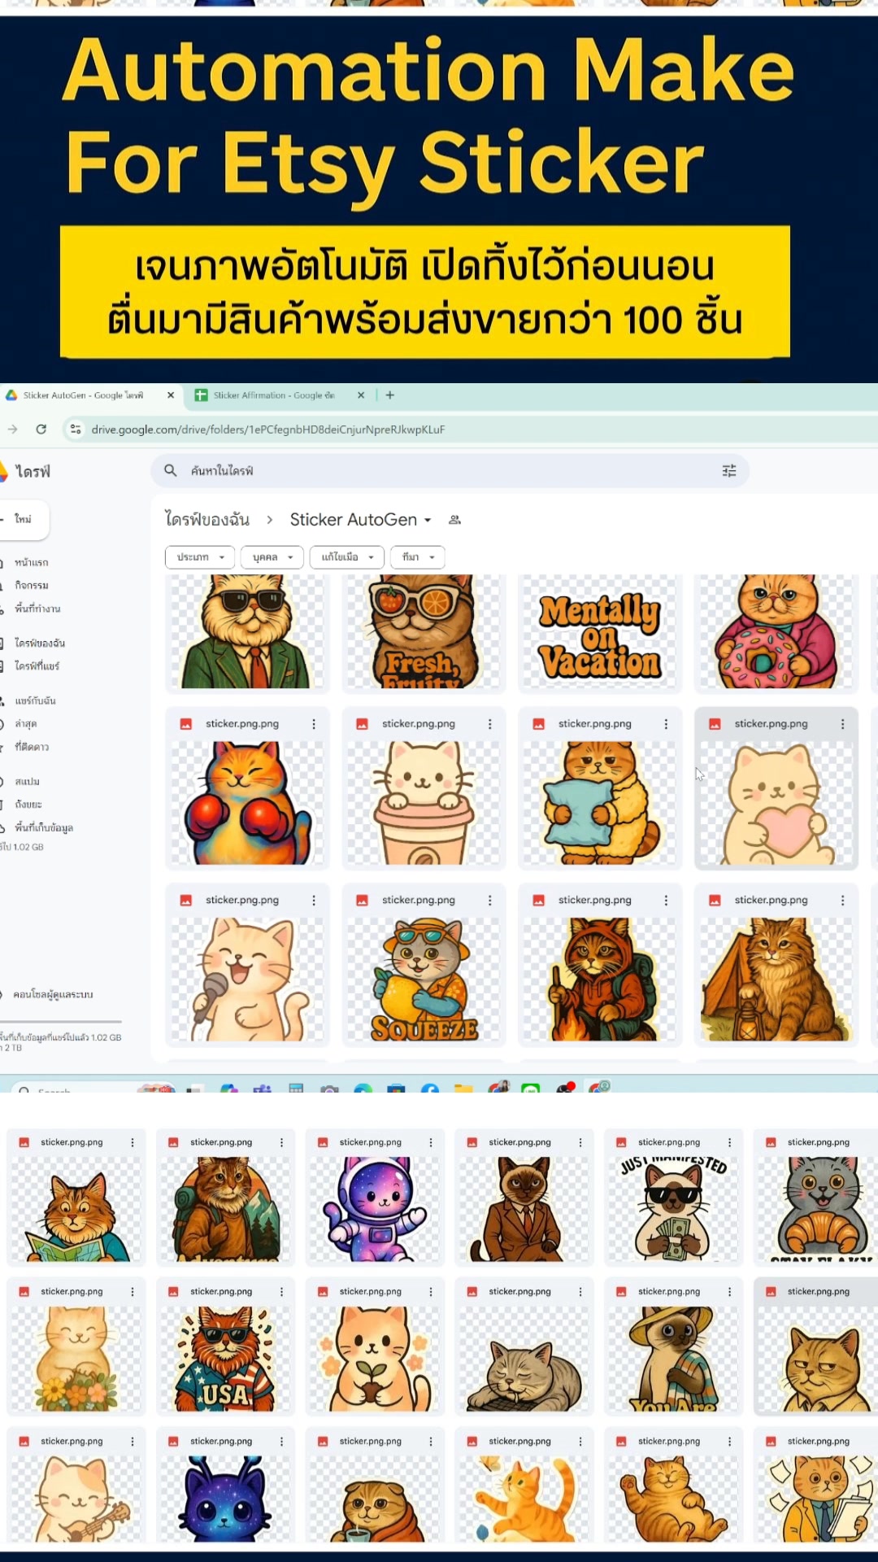Open more options for astronaut cat sticker
878x1562 pixels.
point(431,1143)
